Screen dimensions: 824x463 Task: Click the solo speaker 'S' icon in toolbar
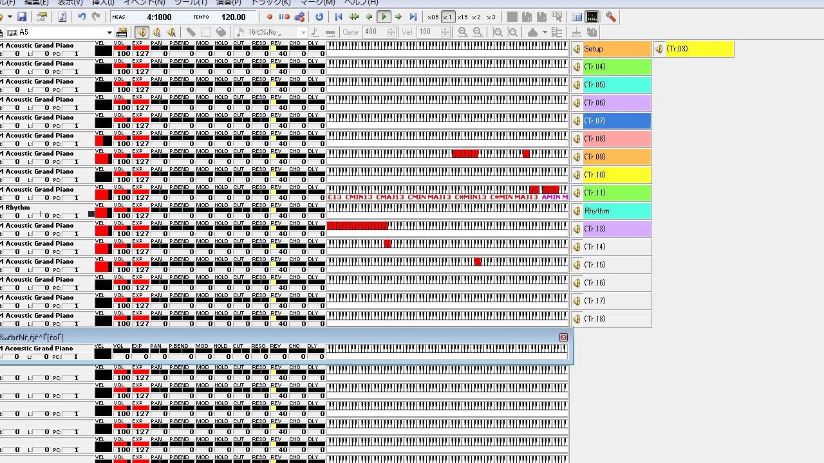point(156,32)
